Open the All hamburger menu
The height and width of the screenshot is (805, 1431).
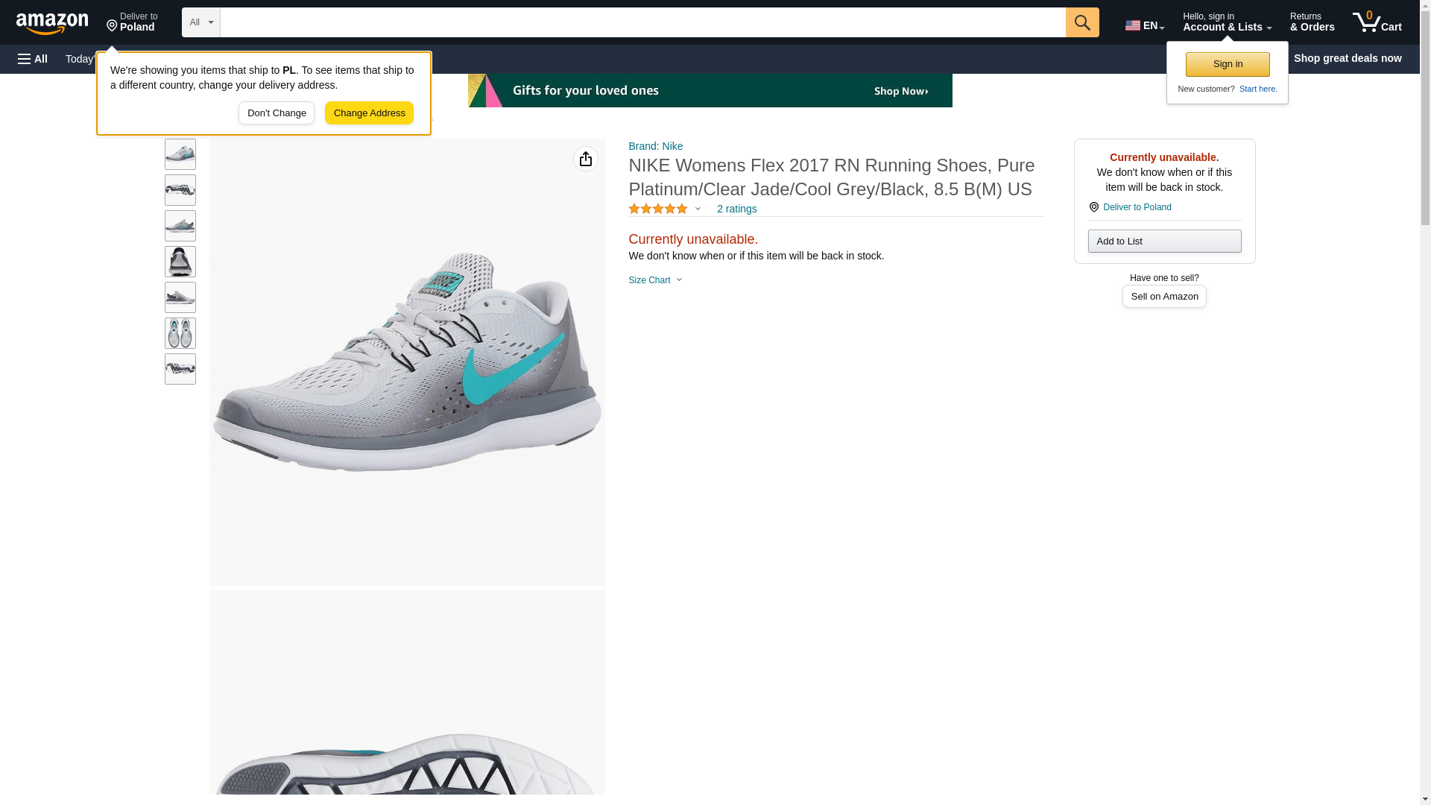(x=33, y=59)
